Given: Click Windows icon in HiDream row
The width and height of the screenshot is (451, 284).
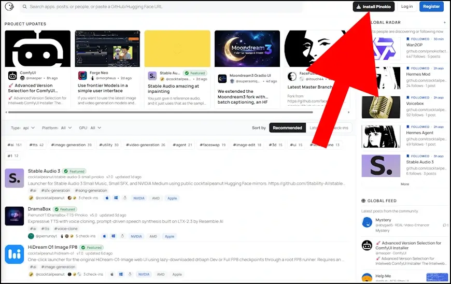Looking at the screenshot, I should 121,274.
